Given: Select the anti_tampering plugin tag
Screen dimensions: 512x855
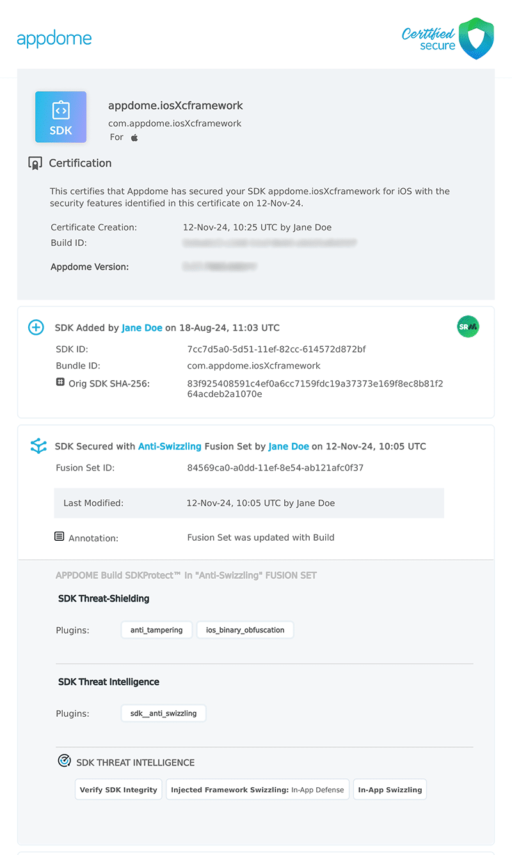Looking at the screenshot, I should click(x=157, y=630).
